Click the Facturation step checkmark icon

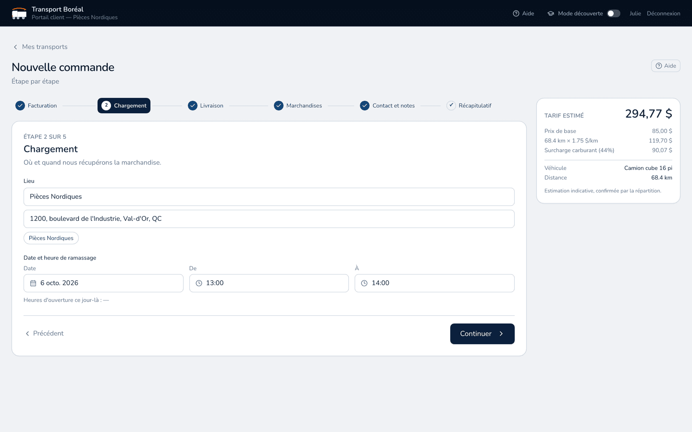[20, 106]
